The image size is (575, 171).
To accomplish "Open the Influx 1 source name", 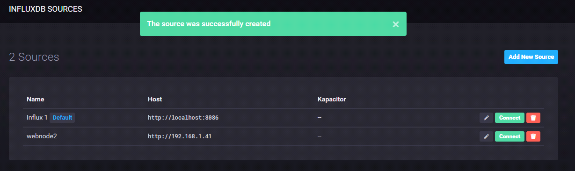I will (37, 118).
